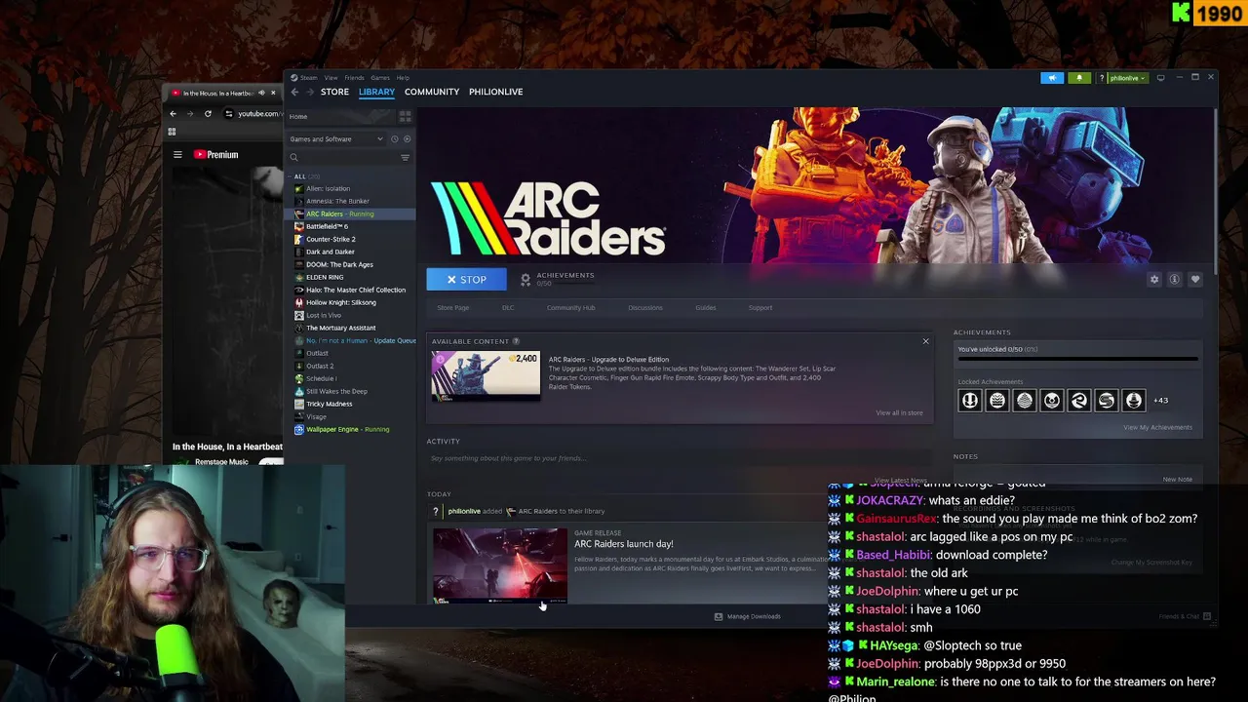1248x702 pixels.
Task: Open the Friends menu in Steam
Action: (x=354, y=78)
